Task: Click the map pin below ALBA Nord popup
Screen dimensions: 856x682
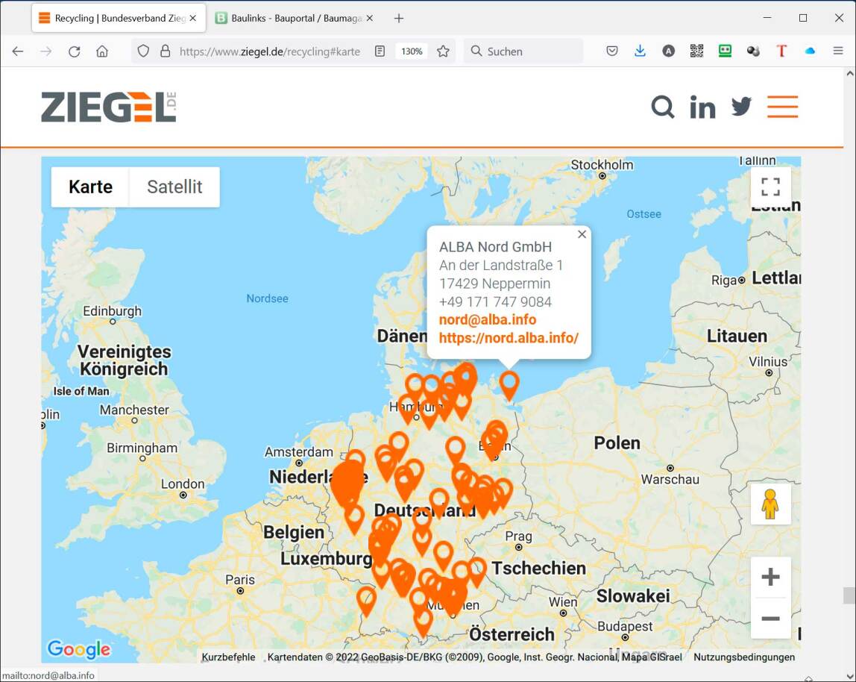Action: click(x=509, y=385)
